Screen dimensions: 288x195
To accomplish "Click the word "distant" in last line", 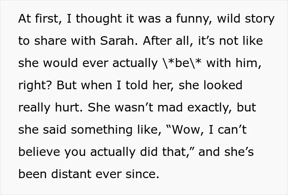I will [71, 174].
